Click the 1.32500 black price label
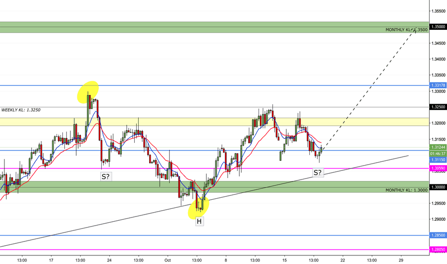Screen dimensions: 447x264 (438, 107)
